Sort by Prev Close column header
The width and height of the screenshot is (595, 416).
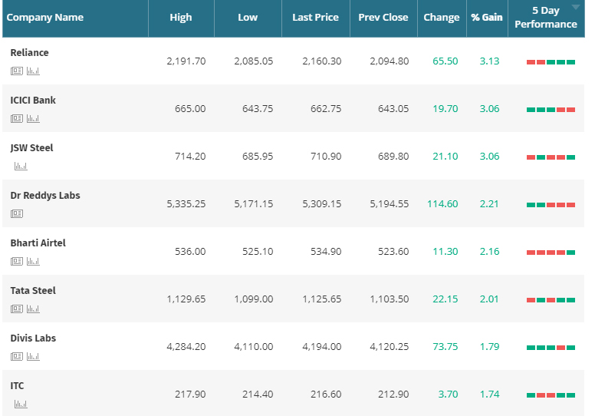383,18
